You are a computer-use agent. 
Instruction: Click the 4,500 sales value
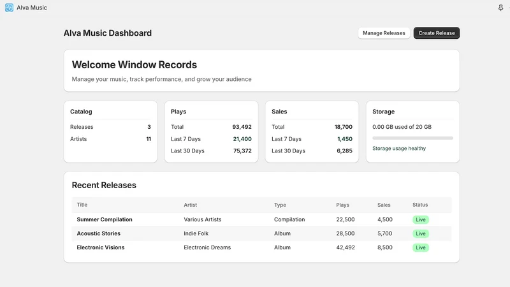(385, 219)
